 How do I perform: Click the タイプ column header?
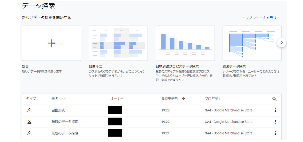pyautogui.click(x=31, y=99)
